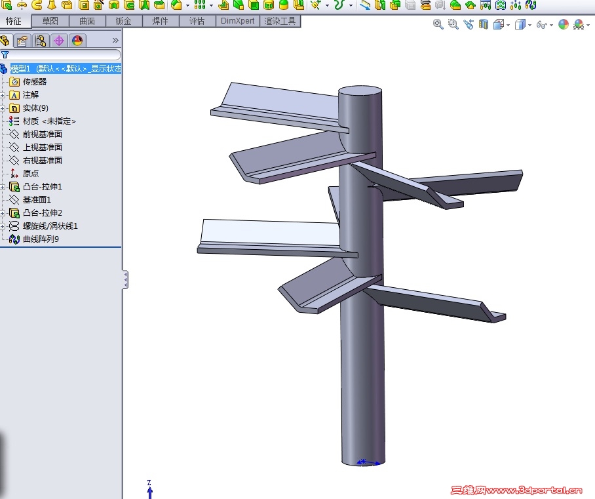Open the Curves dropdown arrow
Screen dimensions: 595x499
click(x=351, y=6)
